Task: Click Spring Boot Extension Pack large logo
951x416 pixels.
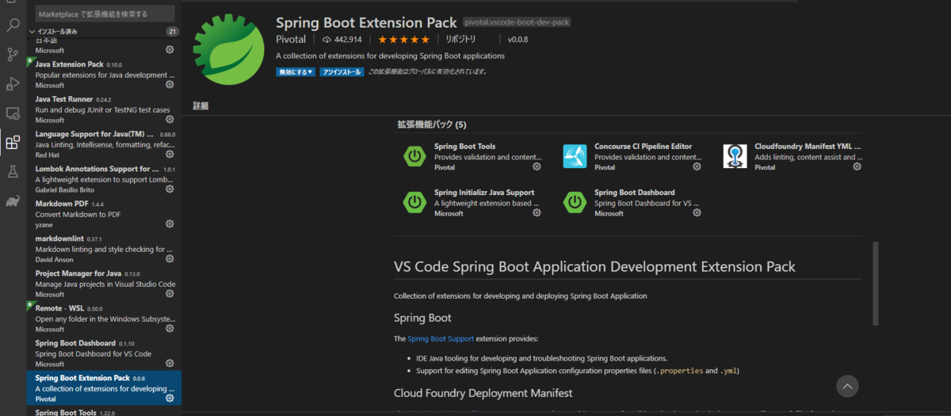Action: pos(228,49)
